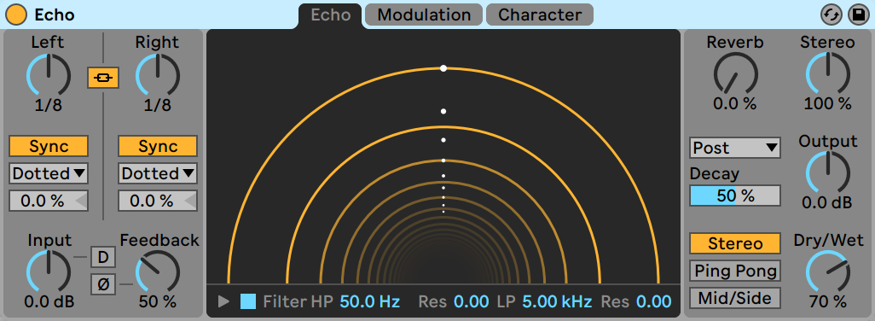
Task: Open the left Dotted sync mode dropdown
Action: point(49,173)
